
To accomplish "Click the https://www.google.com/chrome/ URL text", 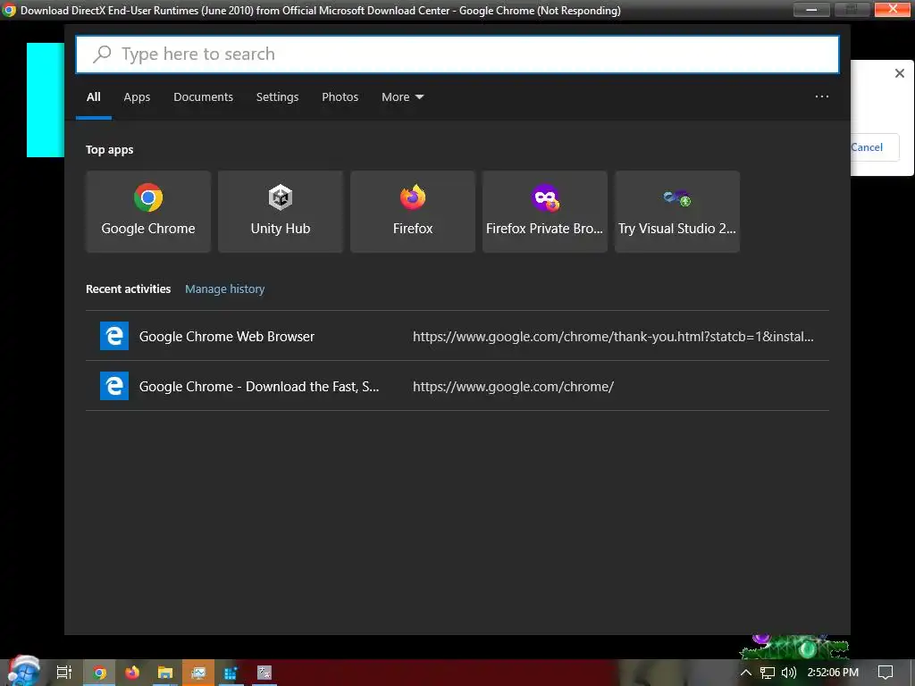I will click(x=513, y=387).
